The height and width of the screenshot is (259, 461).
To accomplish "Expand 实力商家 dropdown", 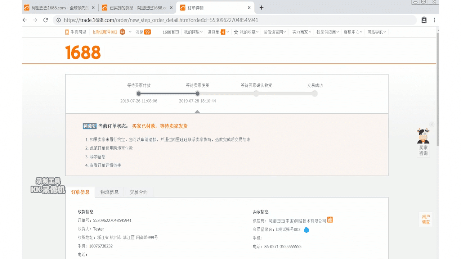I will [302, 32].
